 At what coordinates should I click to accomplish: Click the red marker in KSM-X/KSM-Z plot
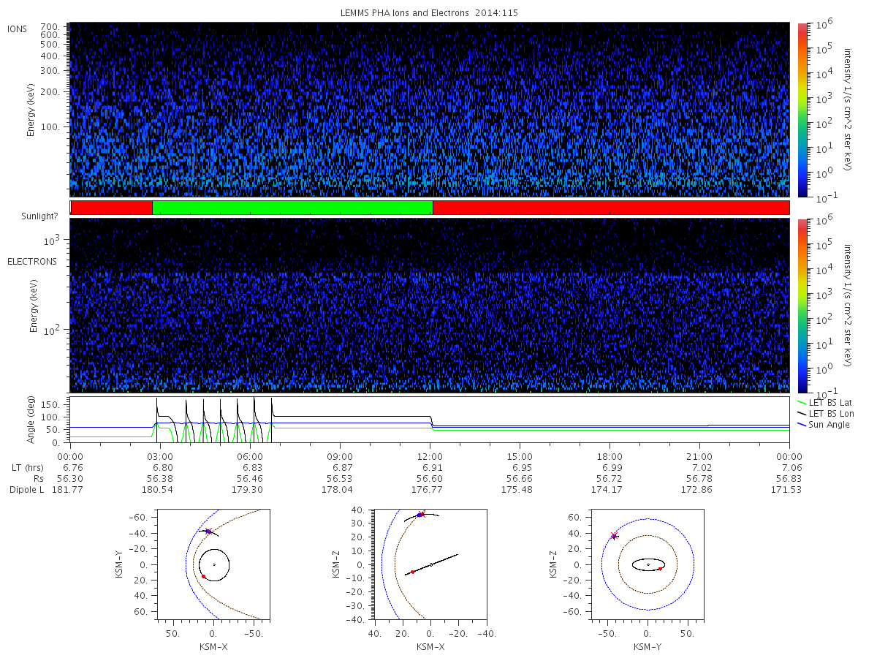point(413,572)
